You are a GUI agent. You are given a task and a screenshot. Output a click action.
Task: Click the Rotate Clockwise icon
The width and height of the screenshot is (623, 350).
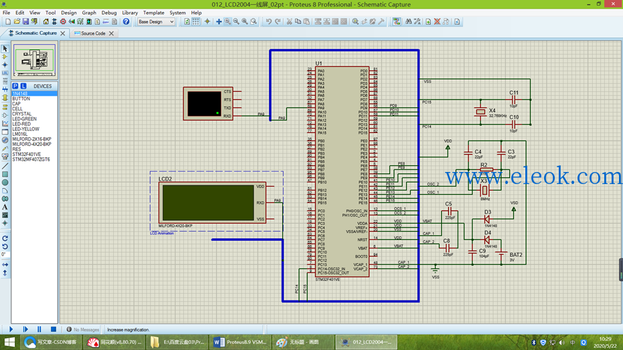tap(5, 238)
